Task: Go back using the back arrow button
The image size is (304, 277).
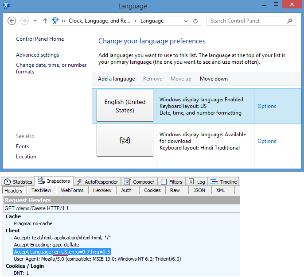Action: tap(12, 21)
